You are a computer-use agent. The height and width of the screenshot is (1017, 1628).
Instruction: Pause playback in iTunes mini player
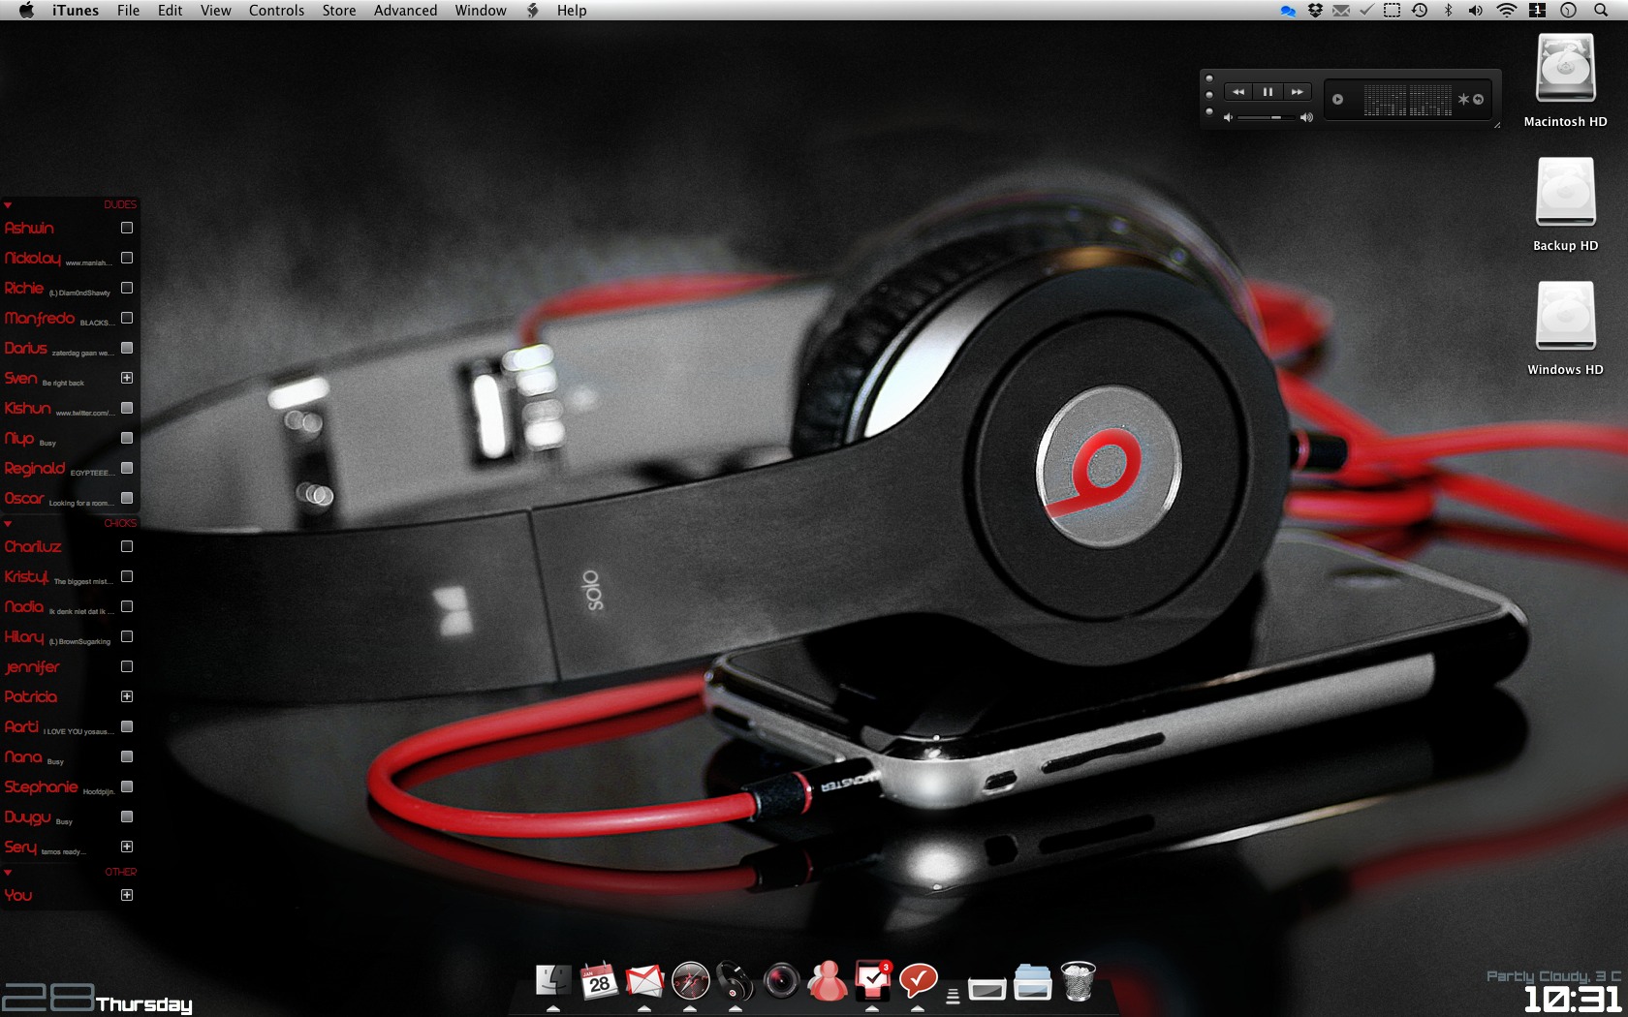pyautogui.click(x=1268, y=92)
